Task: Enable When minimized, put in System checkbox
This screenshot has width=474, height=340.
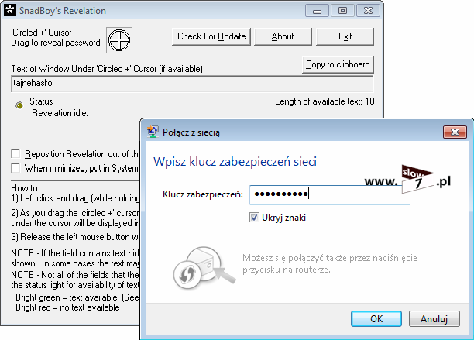Action: [15, 168]
